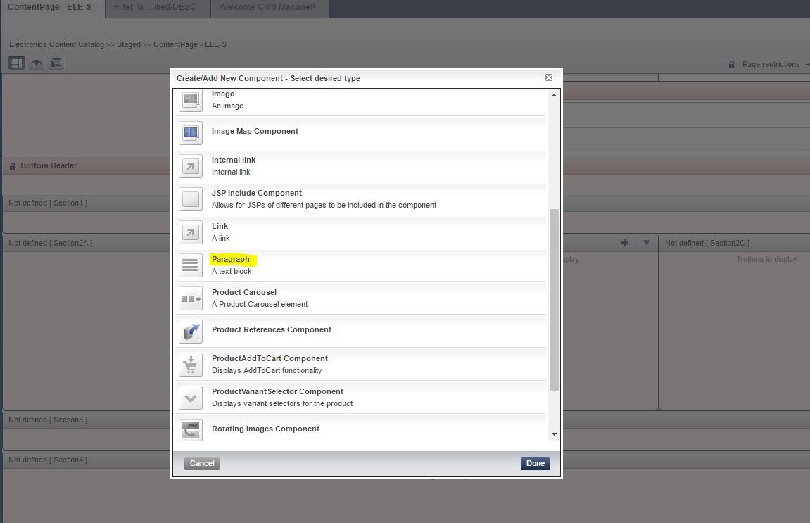Screen dimensions: 810x523
Task: Click the Staged breadcrumb link
Action: (x=125, y=44)
